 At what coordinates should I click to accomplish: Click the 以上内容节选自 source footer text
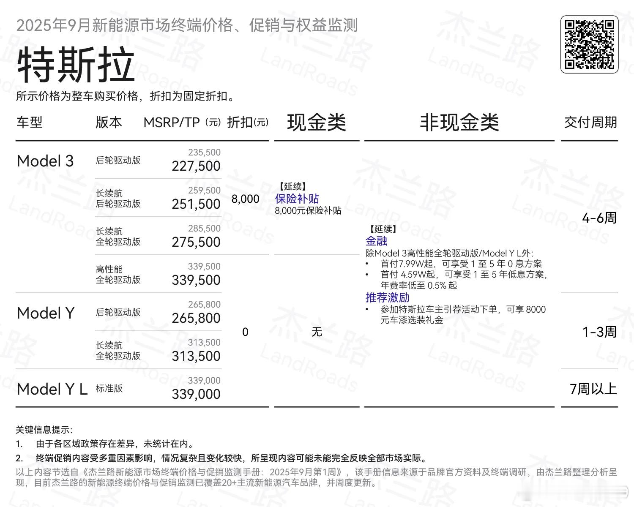(x=317, y=477)
